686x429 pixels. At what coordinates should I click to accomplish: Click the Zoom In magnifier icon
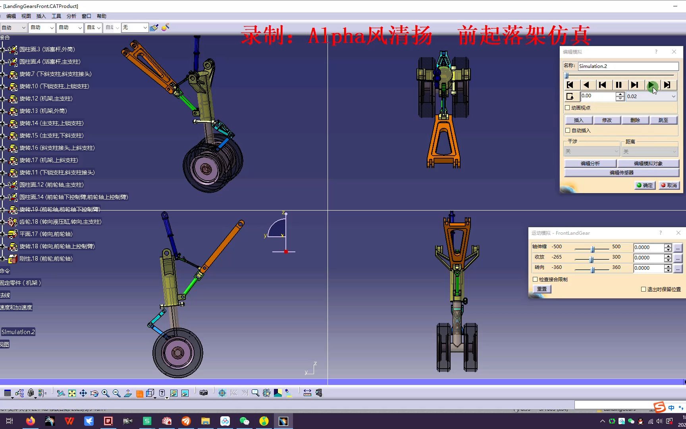pyautogui.click(x=105, y=393)
